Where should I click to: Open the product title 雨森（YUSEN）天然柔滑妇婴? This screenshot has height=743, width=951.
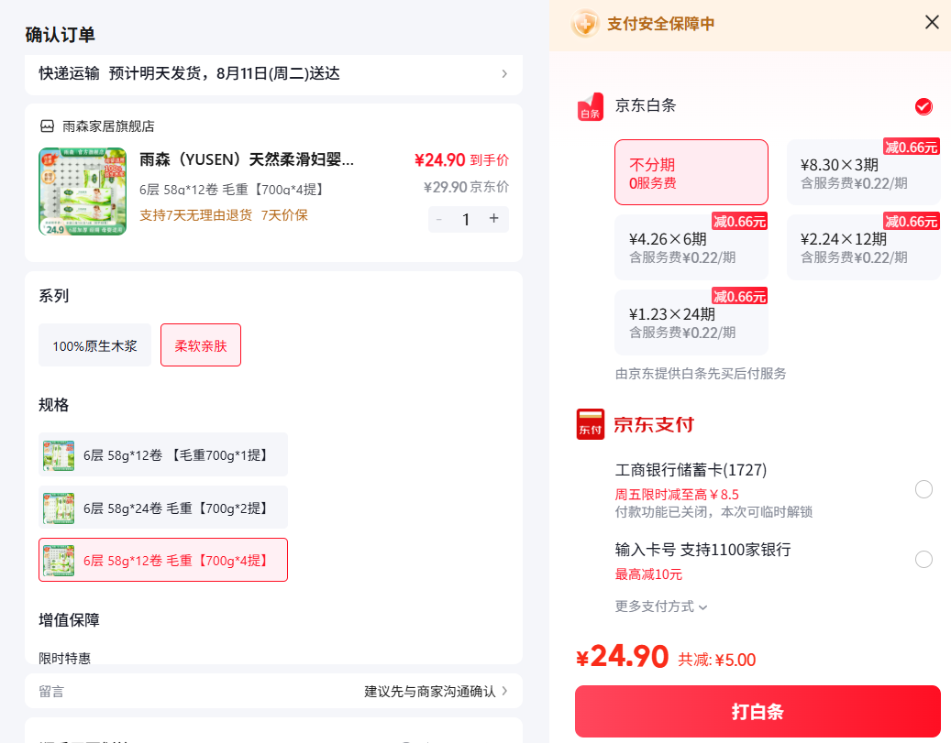tap(247, 160)
